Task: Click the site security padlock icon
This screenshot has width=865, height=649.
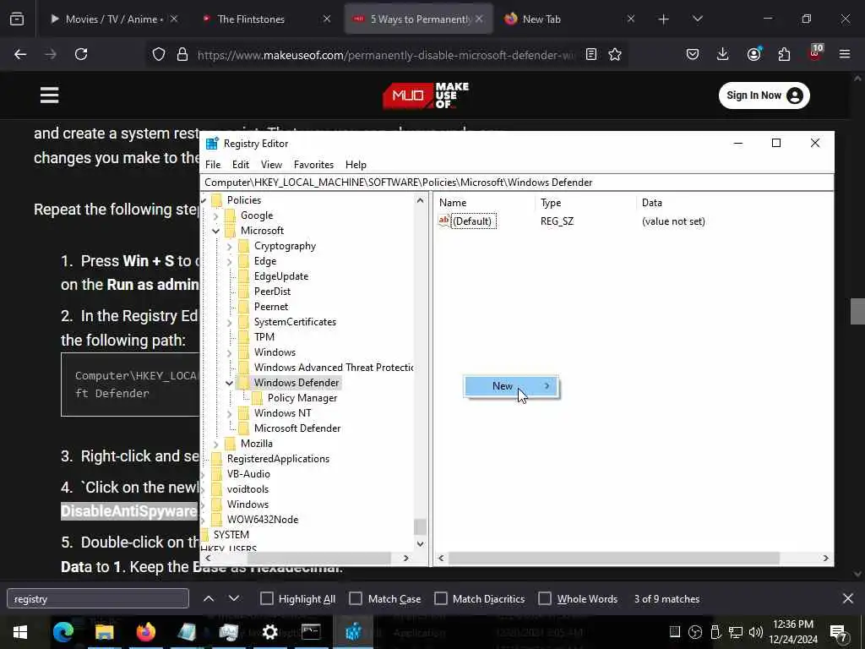Action: click(182, 54)
